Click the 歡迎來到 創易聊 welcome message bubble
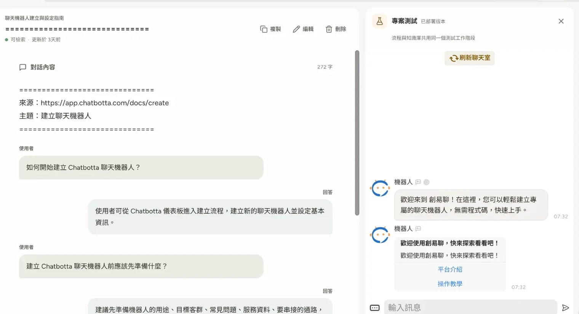Screen dimensions: 579x314 pos(471,205)
